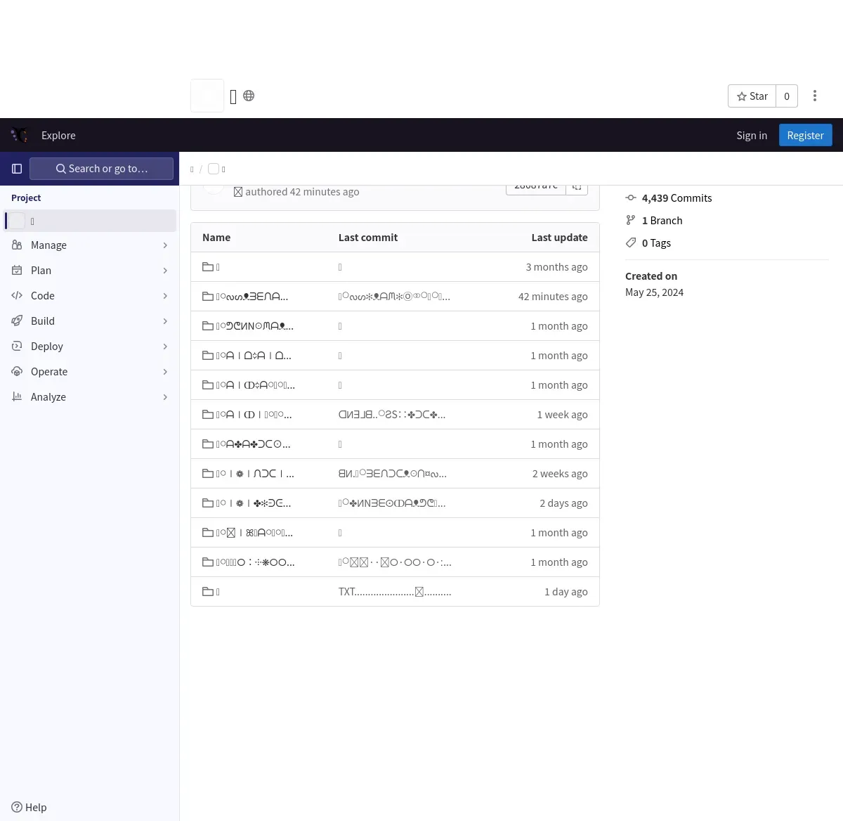Open the Build menu item
843x821 pixels.
pyautogui.click(x=90, y=321)
